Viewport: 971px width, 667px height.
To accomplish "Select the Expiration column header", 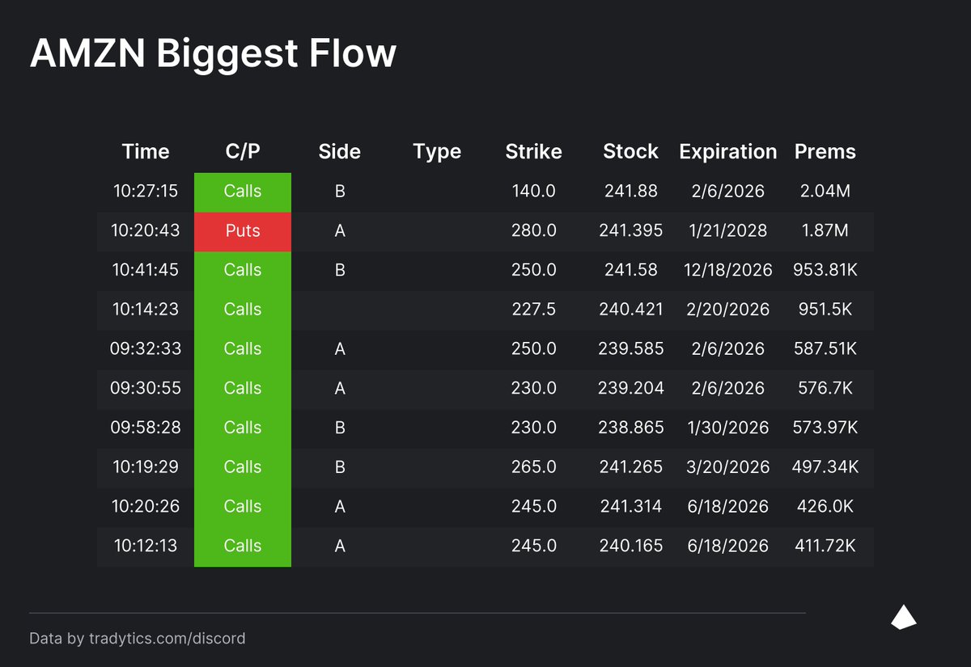I will (x=728, y=152).
